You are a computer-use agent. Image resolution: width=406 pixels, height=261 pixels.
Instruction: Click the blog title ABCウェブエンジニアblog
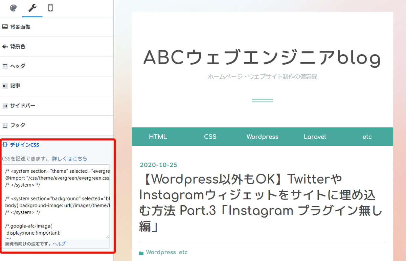tap(262, 57)
